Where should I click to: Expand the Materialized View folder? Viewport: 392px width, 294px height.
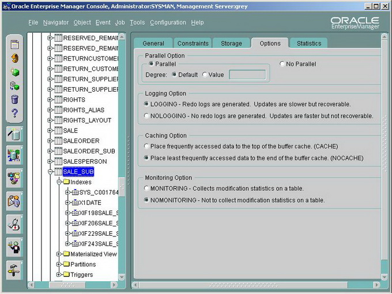tap(59, 254)
